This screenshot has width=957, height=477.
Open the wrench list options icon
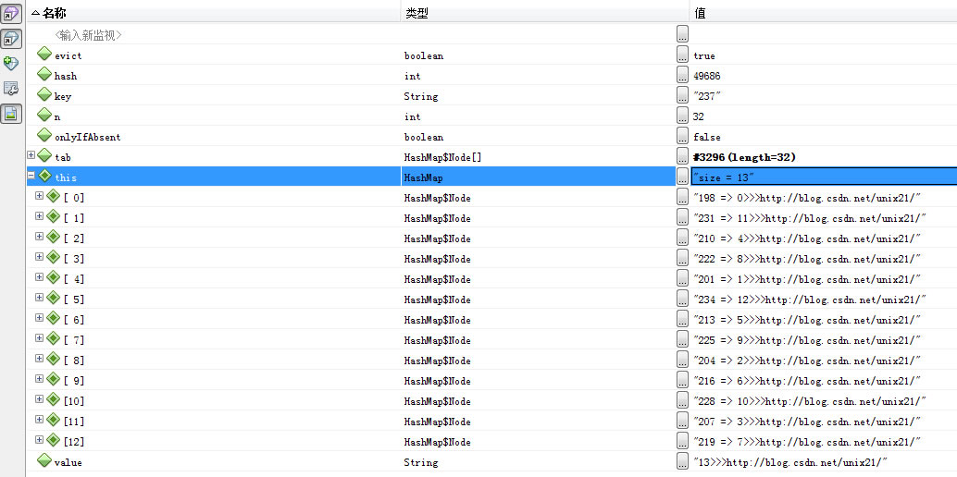11,89
